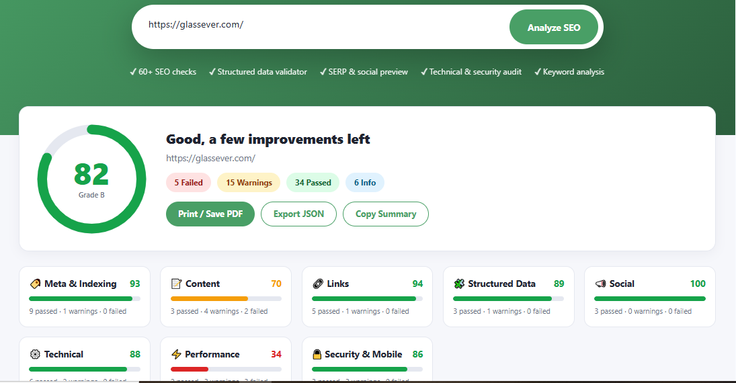The height and width of the screenshot is (383, 736).
Task: Click the Links score 94
Action: pyautogui.click(x=417, y=284)
